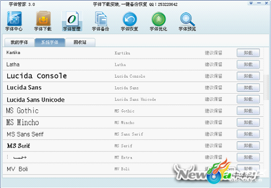271x188 pixels.
Task: Click 建议保留 status in Kartika row
Action: [214, 53]
